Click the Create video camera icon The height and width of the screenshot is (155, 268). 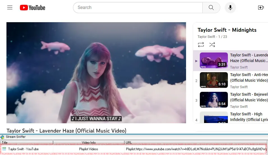(x=261, y=8)
